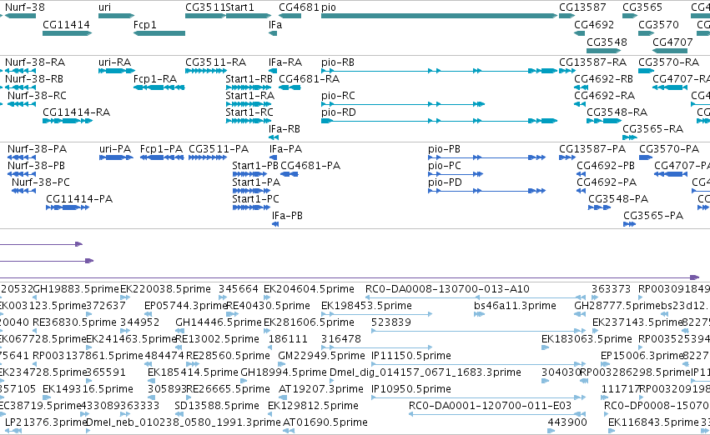Select the Fcp1 gene bar

pyautogui.click(x=159, y=33)
